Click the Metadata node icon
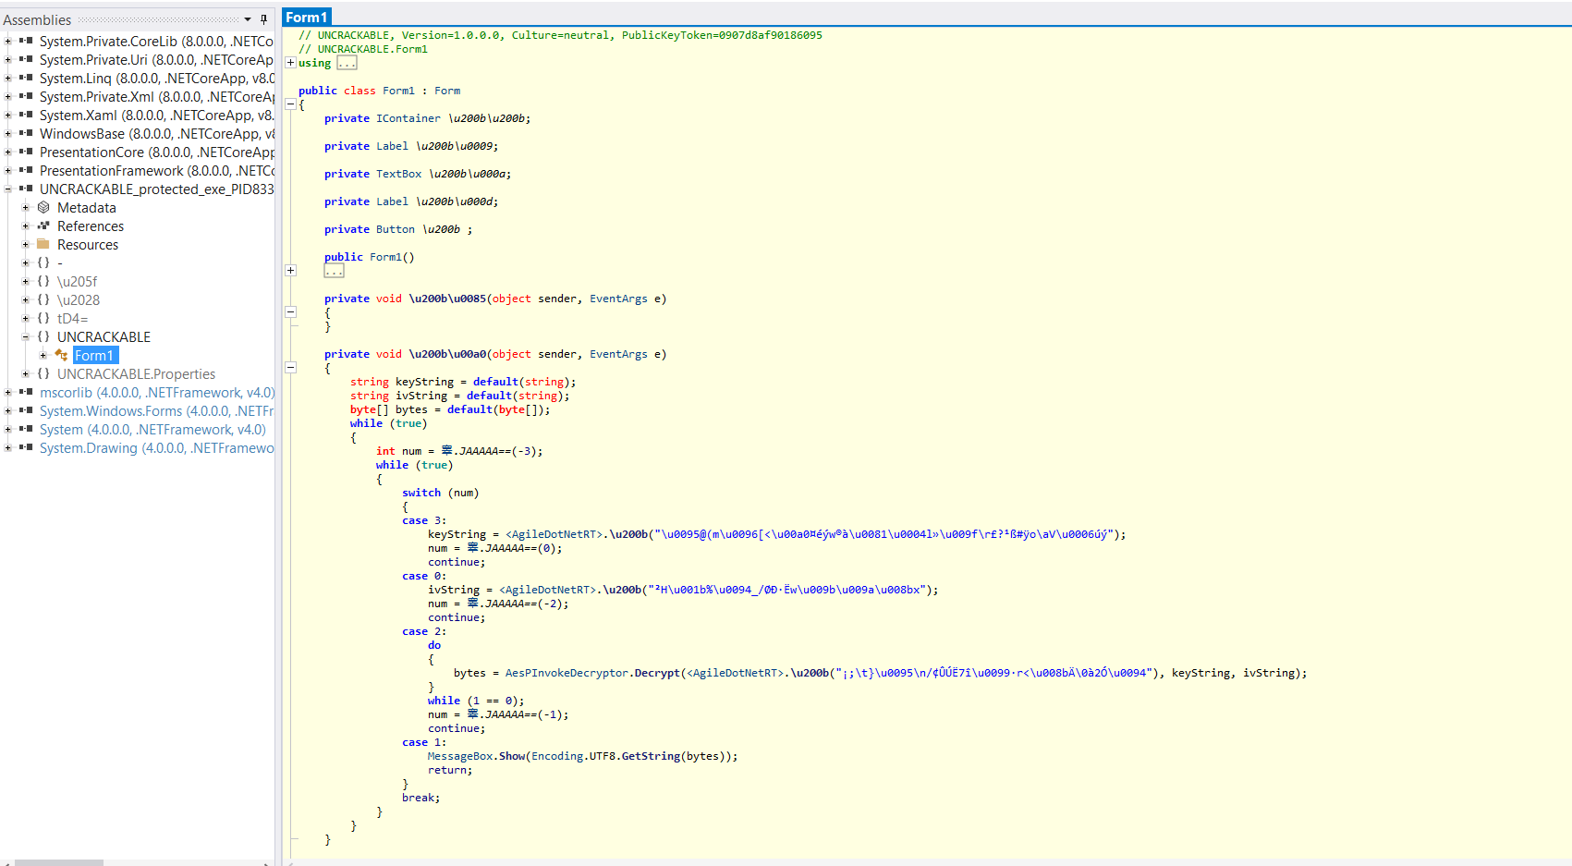Viewport: 1572px width, 866px height. coord(43,207)
